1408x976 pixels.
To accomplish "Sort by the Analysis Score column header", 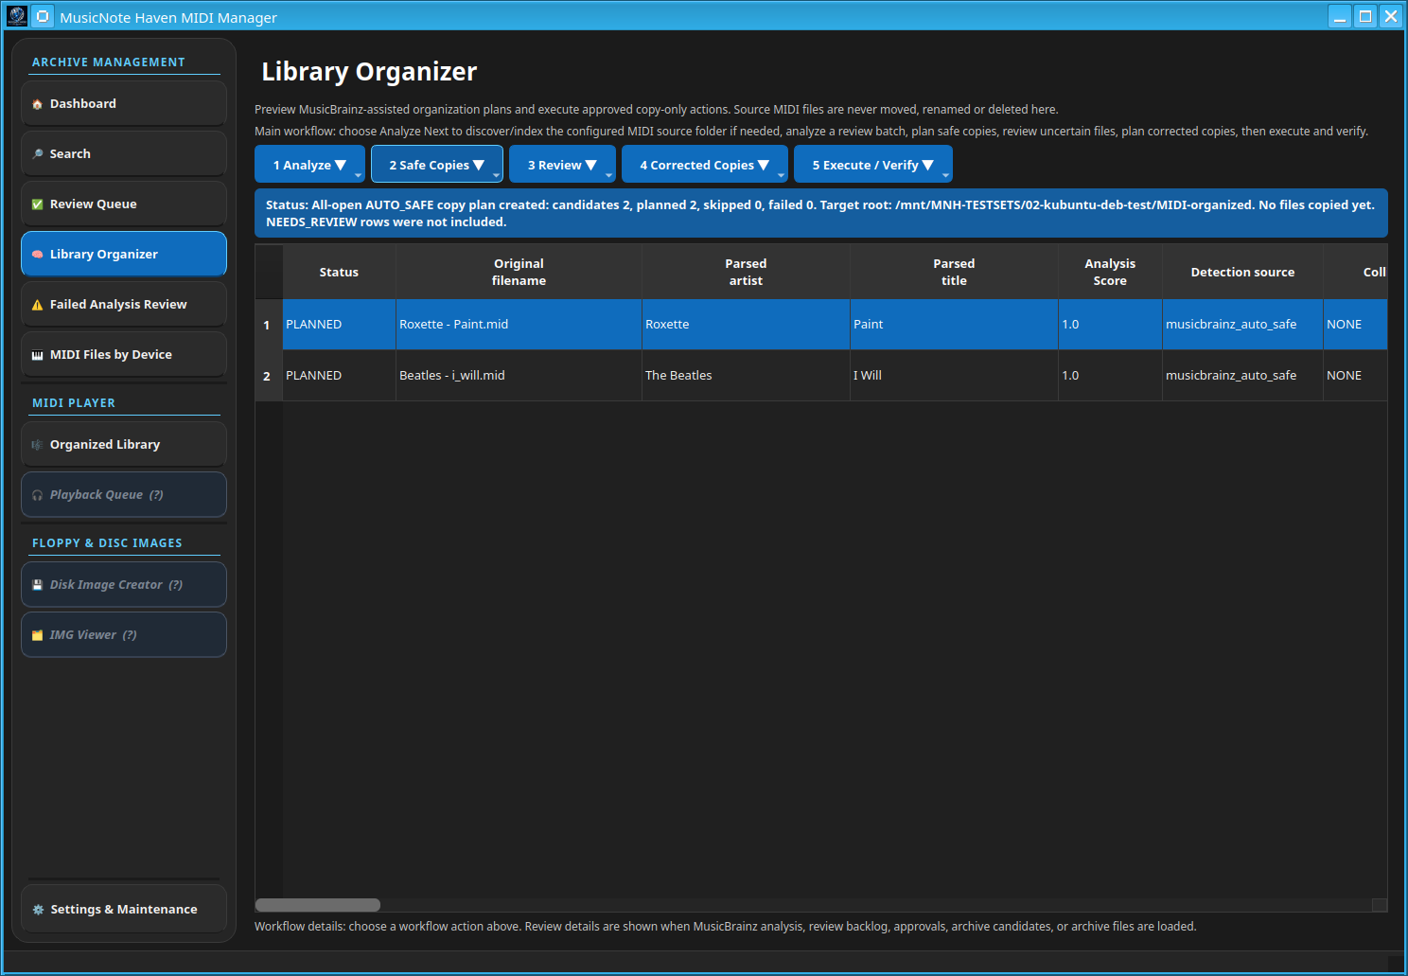I will tap(1110, 272).
